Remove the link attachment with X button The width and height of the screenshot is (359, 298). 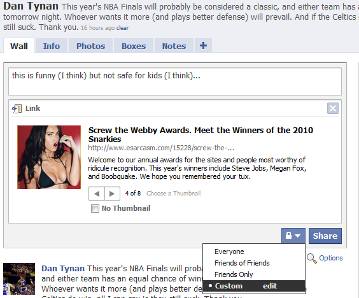pos(333,108)
